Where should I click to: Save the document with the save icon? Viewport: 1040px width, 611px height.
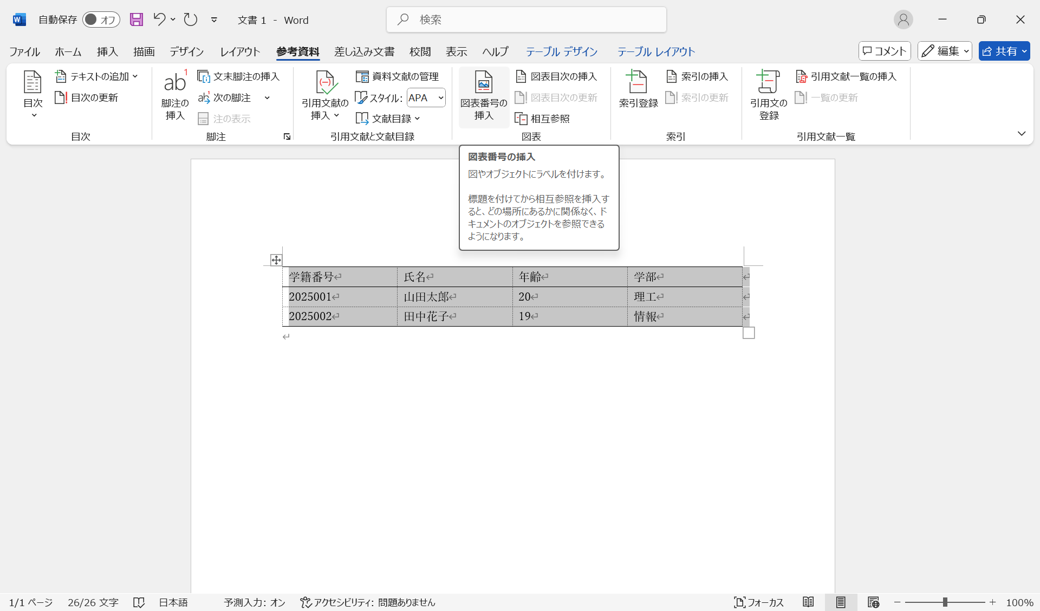(136, 19)
